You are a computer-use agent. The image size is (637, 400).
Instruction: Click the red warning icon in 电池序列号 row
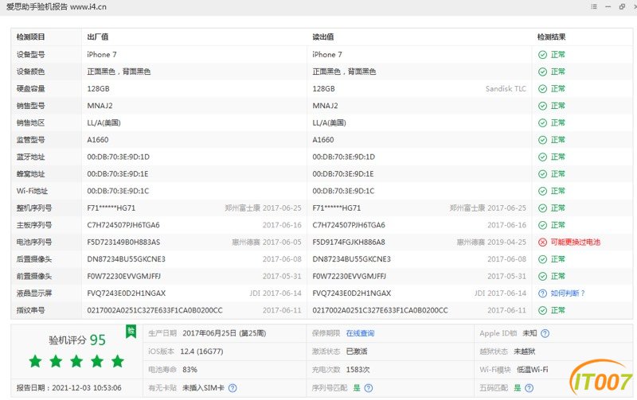pyautogui.click(x=542, y=243)
